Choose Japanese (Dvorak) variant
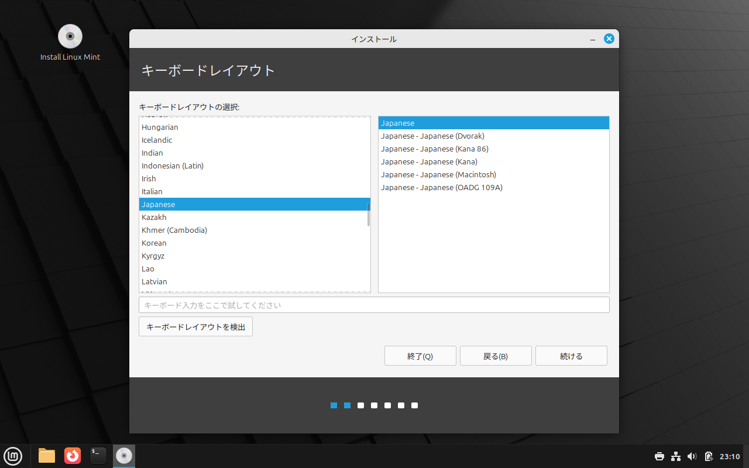 tap(494, 136)
